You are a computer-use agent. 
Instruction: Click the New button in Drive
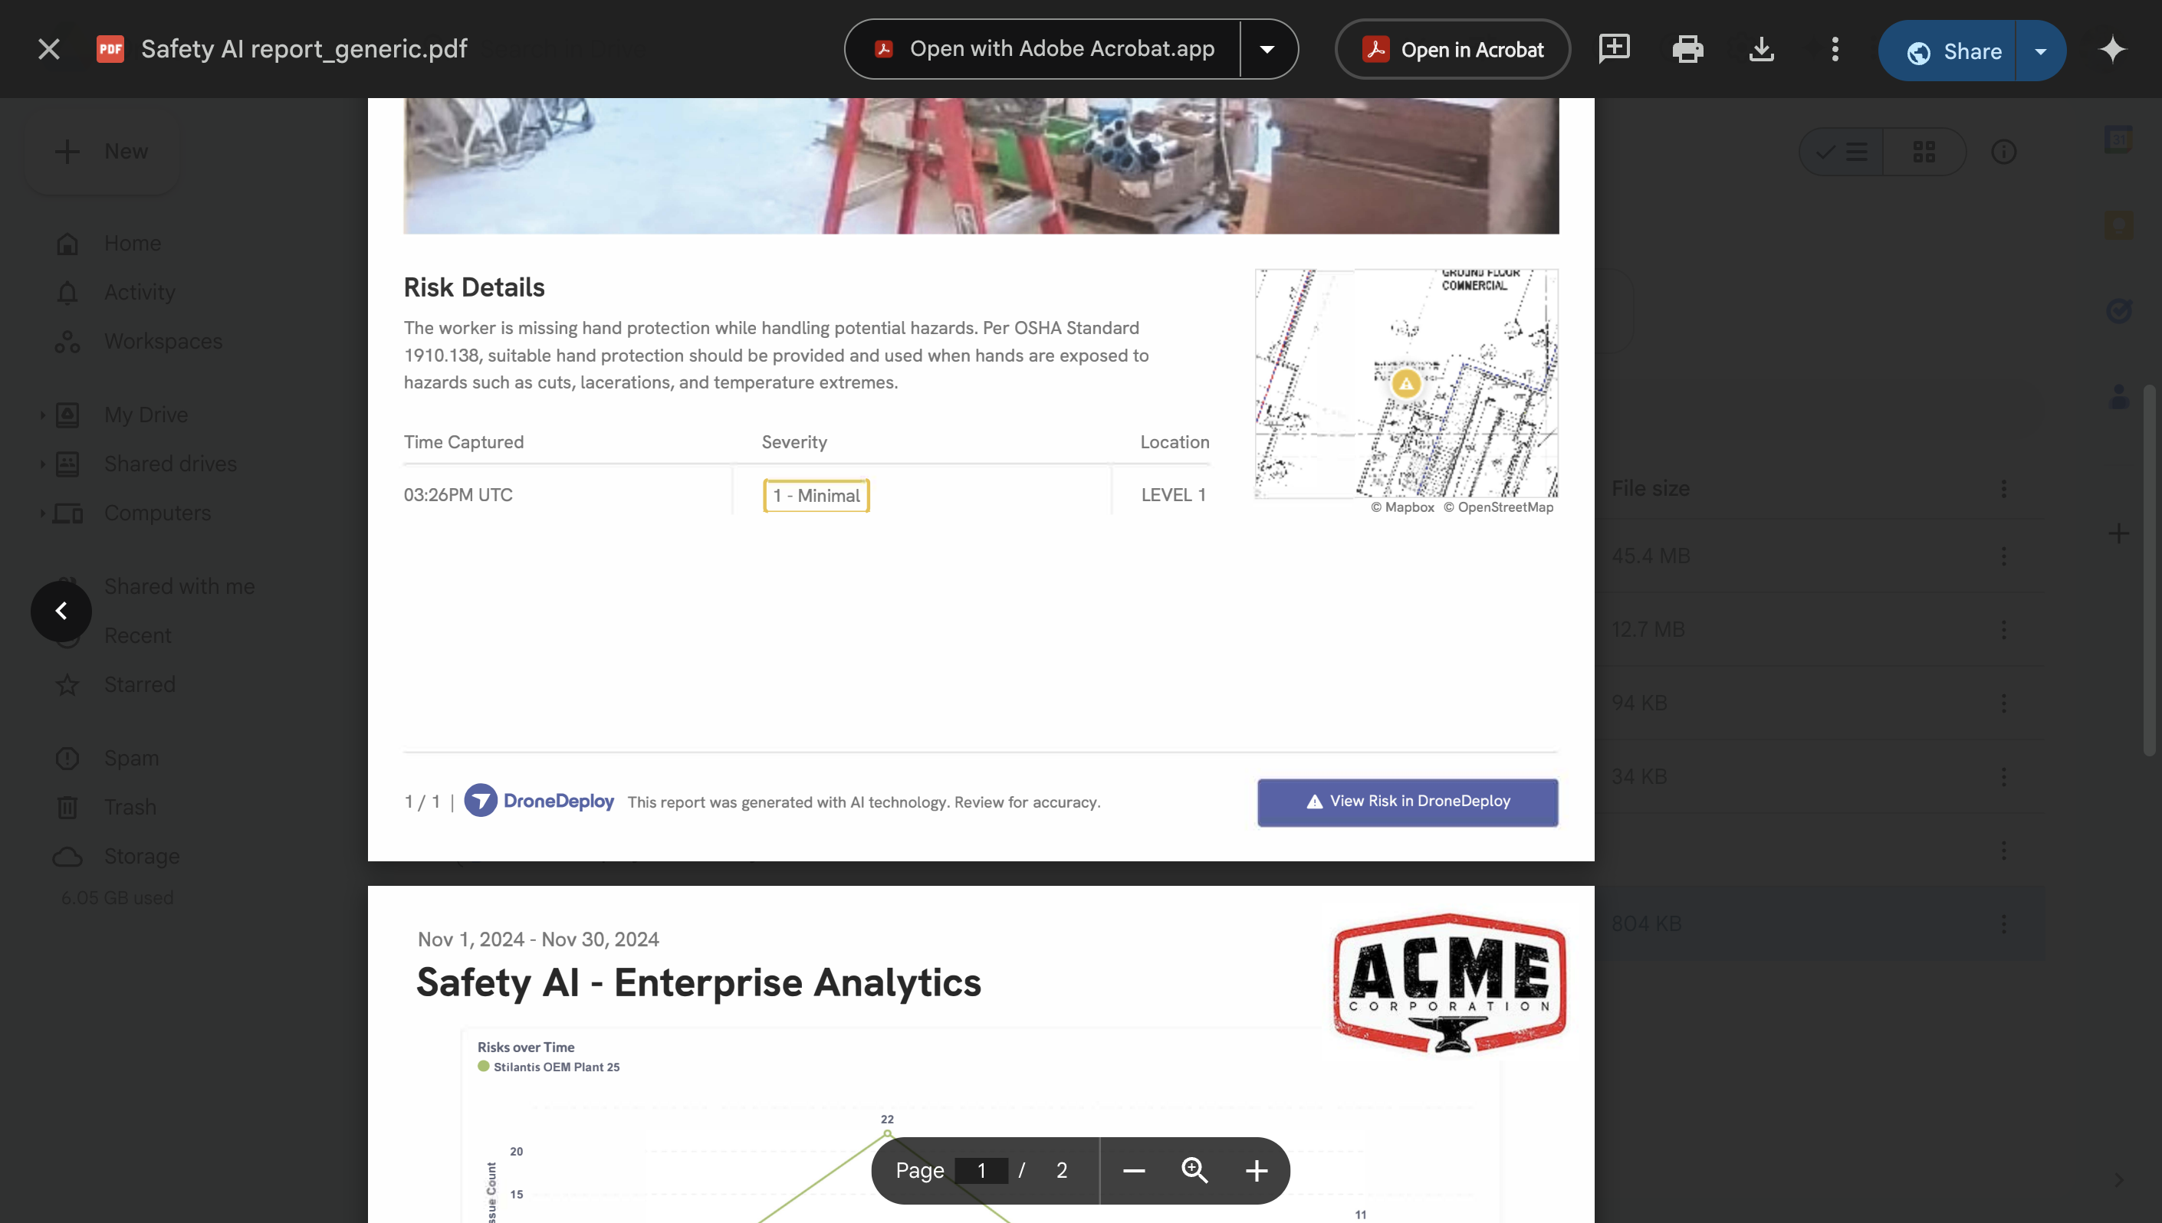tap(102, 152)
